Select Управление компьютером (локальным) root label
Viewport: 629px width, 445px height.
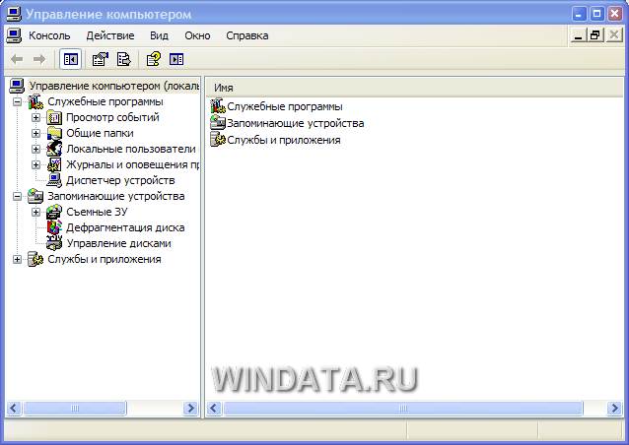point(114,86)
